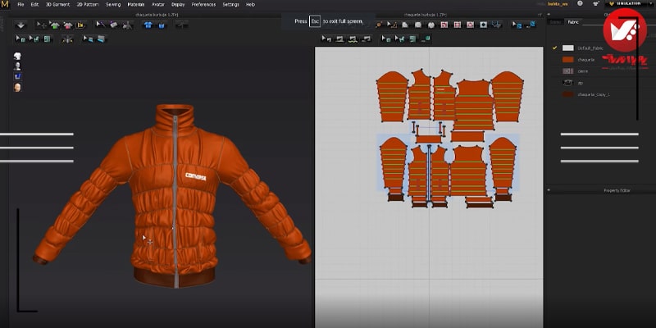Select the orange chaqueta fabric swatch
The width and height of the screenshot is (656, 328).
pyautogui.click(x=567, y=59)
